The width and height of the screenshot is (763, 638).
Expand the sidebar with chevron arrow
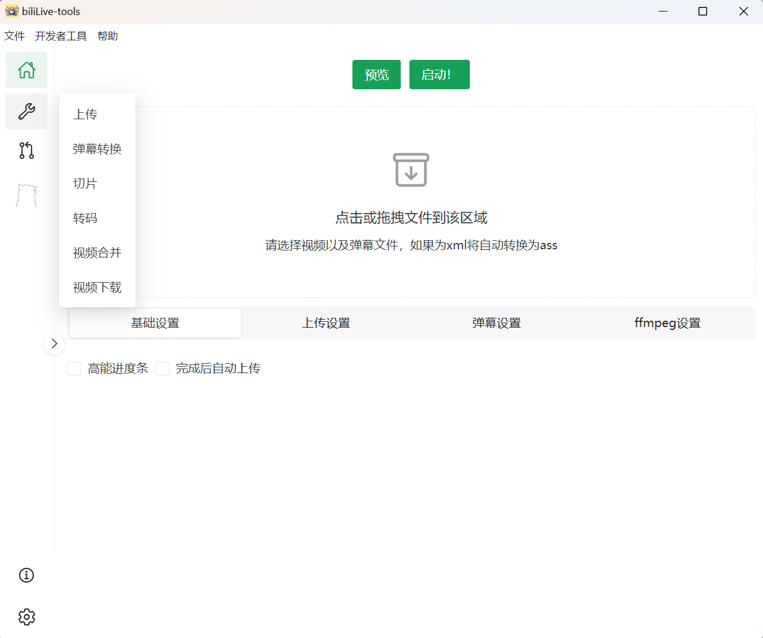pyautogui.click(x=54, y=344)
